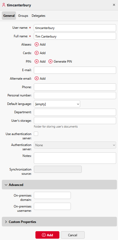Screen dimensions: 118x240
Task: Enable the Use authentication server checkbox
Action: 36,134
